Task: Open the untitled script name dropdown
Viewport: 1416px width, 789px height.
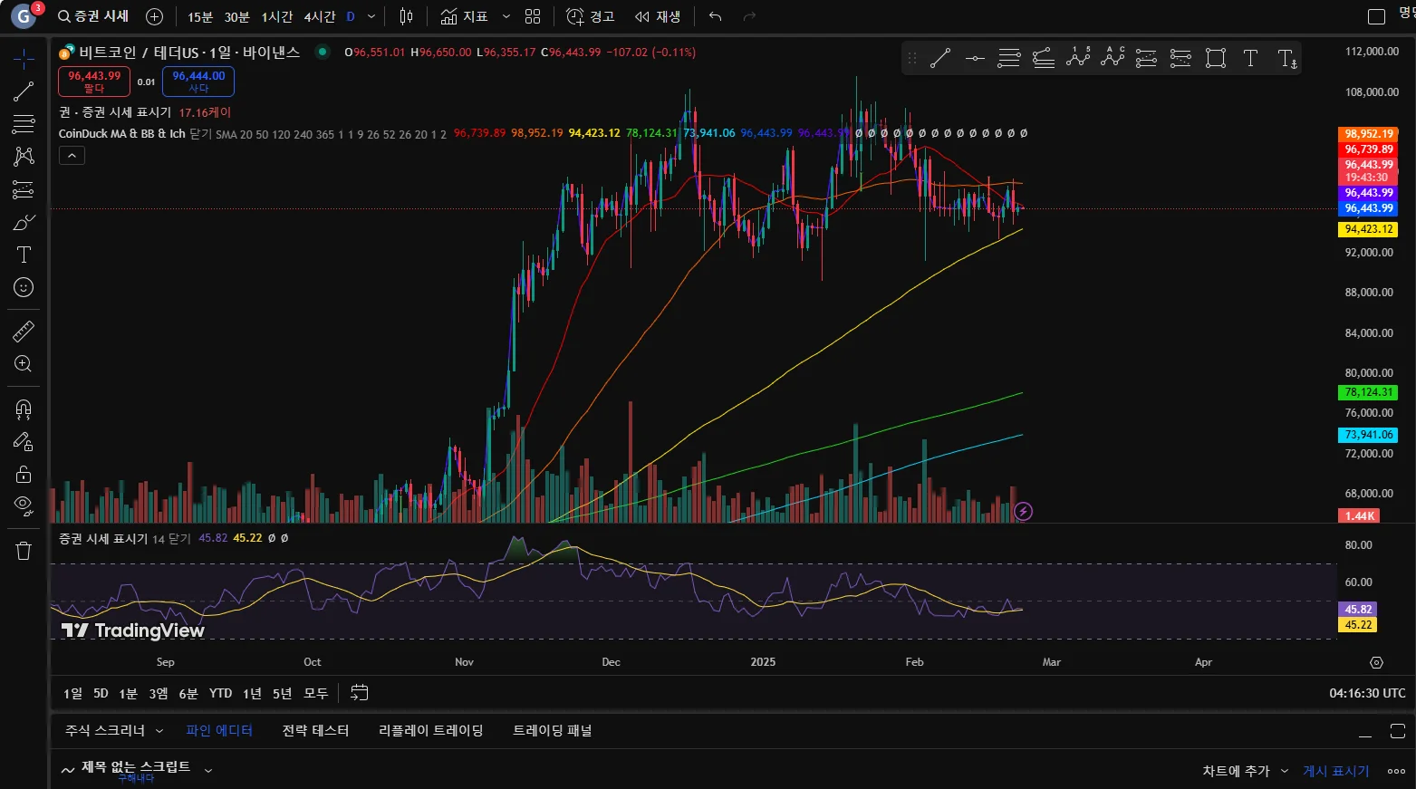Action: pos(208,770)
